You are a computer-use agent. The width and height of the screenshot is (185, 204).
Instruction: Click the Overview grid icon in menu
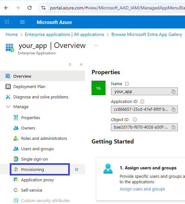[8, 76]
